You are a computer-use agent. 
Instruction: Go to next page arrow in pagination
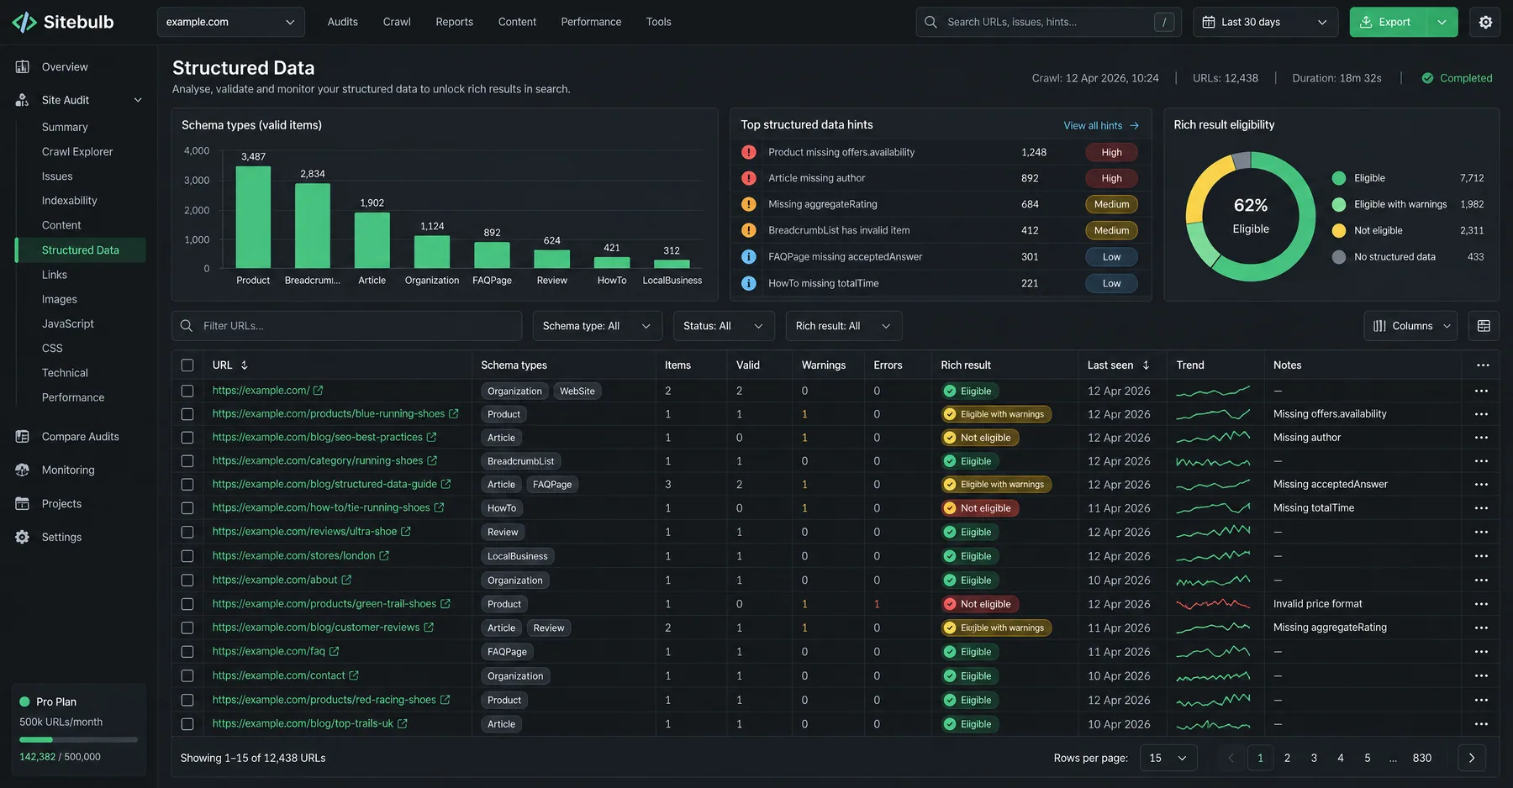(x=1472, y=758)
